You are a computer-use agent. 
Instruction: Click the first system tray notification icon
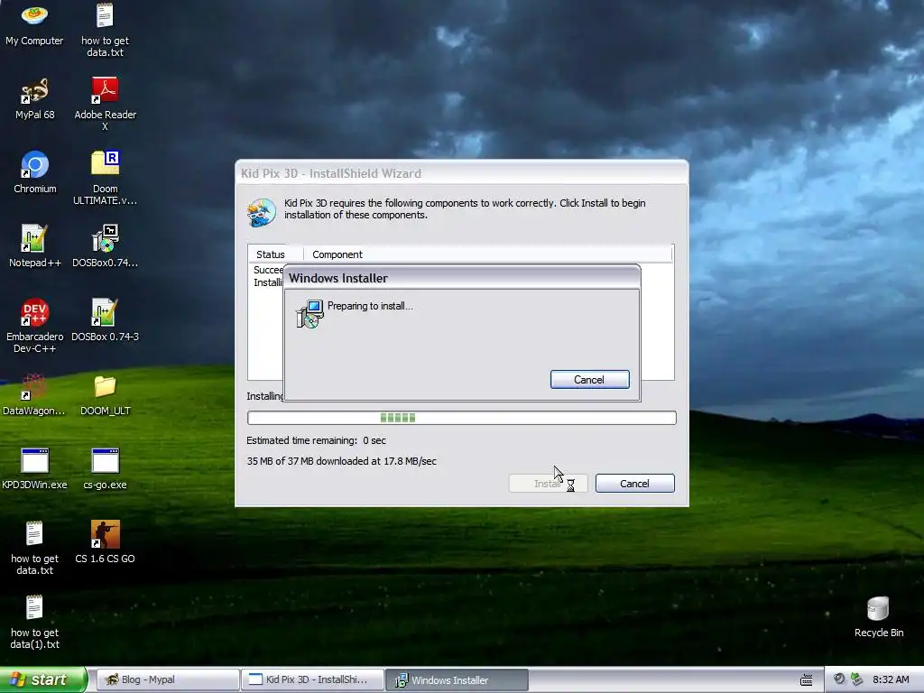839,679
